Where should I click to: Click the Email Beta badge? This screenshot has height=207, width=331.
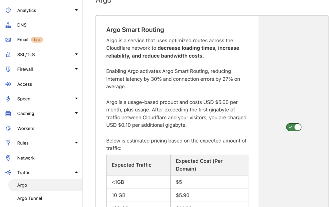(37, 40)
